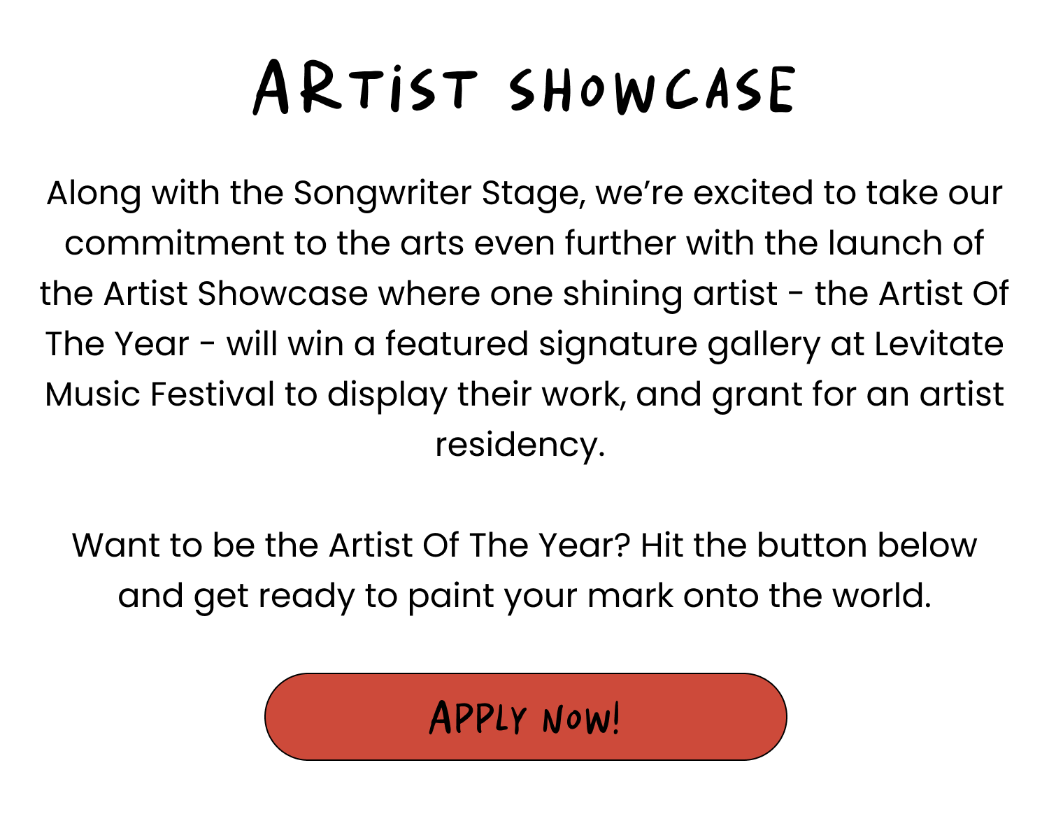
Task: Click the phrase paint your mark
Action: [x=541, y=597]
